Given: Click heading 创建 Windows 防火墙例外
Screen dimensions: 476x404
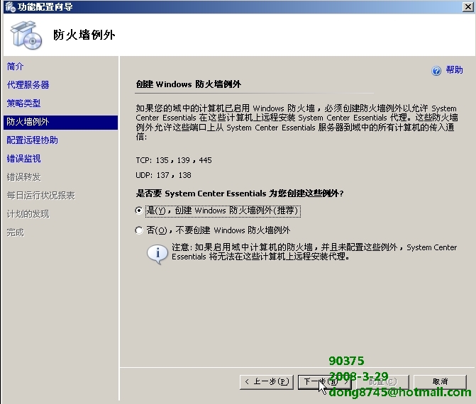Looking at the screenshot, I should (x=189, y=84).
